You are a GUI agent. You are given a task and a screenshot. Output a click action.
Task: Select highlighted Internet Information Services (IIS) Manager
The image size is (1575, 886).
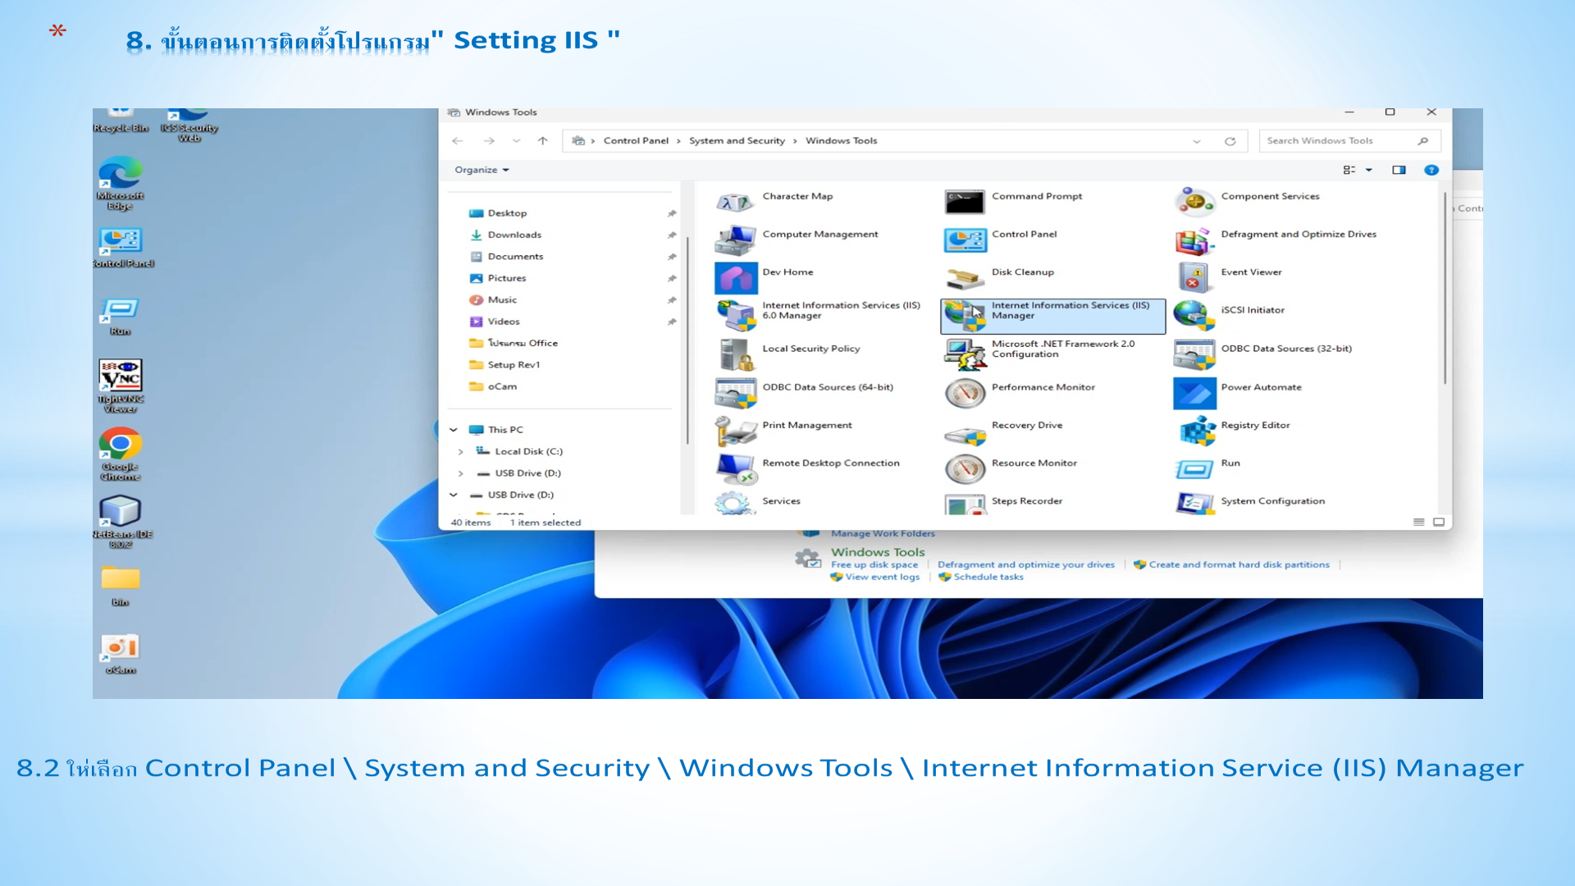1052,316
